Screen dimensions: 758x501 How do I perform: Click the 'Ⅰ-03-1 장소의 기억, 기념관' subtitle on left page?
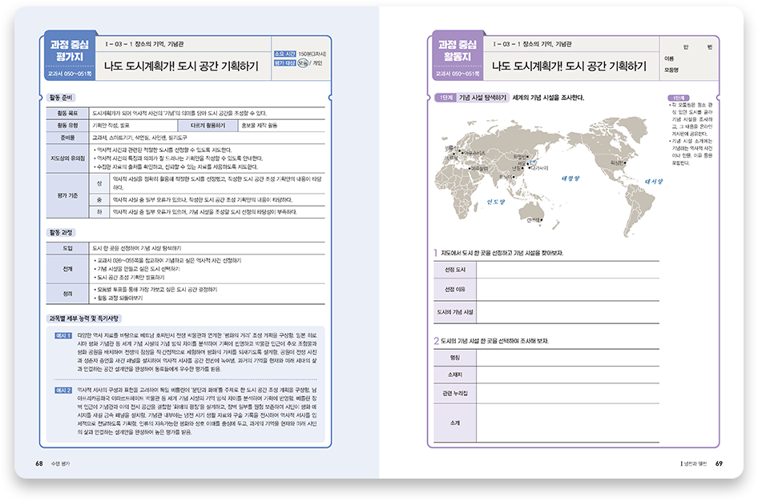(144, 44)
